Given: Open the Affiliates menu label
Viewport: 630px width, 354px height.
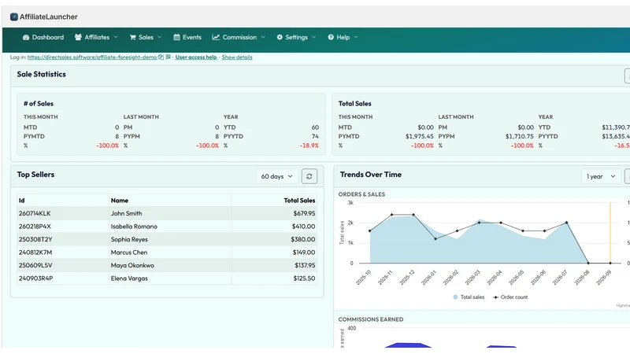Looking at the screenshot, I should tap(97, 37).
